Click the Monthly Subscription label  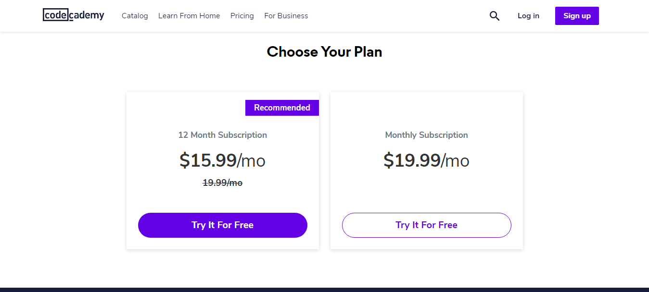click(426, 135)
